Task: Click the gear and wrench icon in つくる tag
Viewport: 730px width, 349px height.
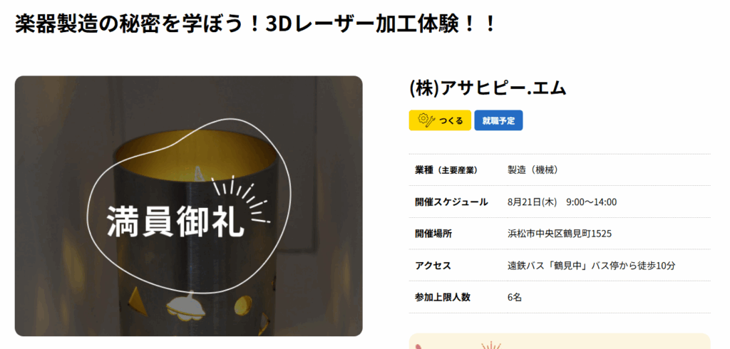Action: coord(426,120)
